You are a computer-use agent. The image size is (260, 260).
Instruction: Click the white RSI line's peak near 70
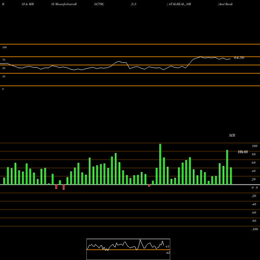click(201, 57)
